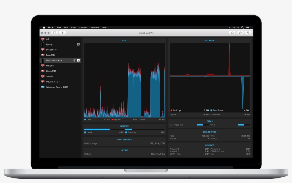Click the 275KB/s disk Write value
Image resolution: width=292 pixels, height=183 pixels.
coord(246,136)
